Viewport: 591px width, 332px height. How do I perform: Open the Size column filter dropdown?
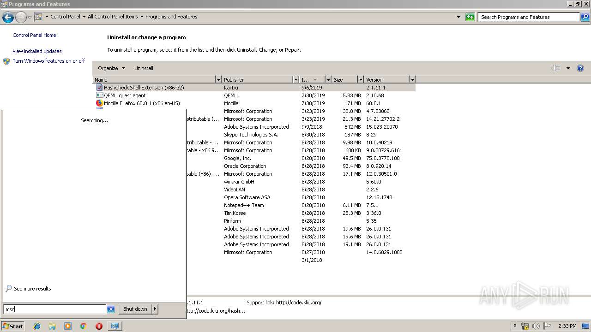(360, 80)
